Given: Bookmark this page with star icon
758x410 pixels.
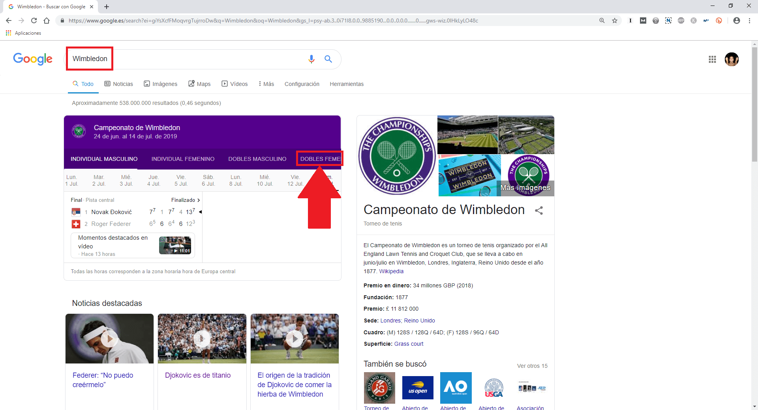Looking at the screenshot, I should 615,20.
